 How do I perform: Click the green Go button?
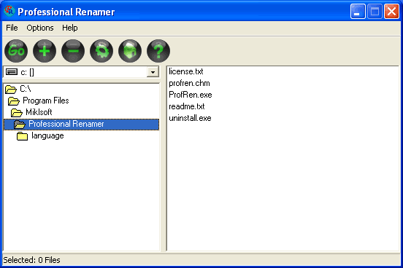16,51
